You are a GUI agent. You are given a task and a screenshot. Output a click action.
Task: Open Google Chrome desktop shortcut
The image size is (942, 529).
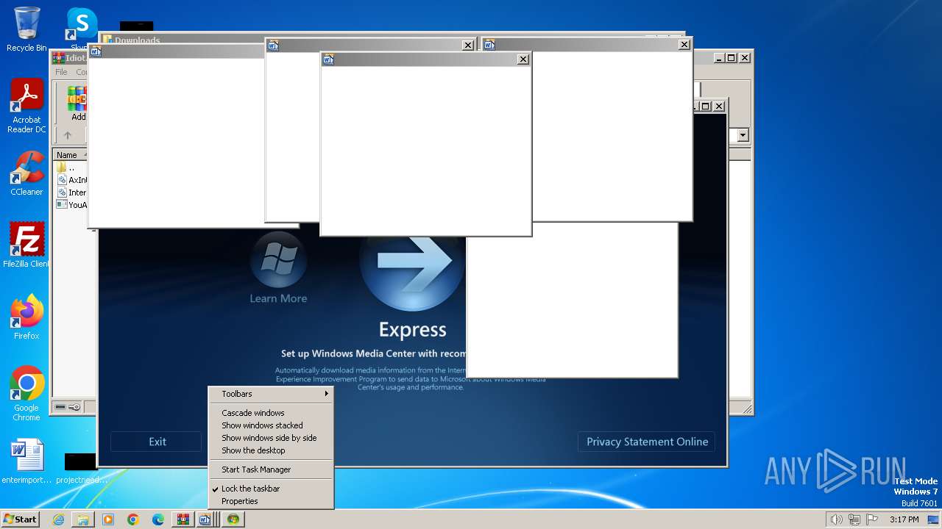click(26, 393)
